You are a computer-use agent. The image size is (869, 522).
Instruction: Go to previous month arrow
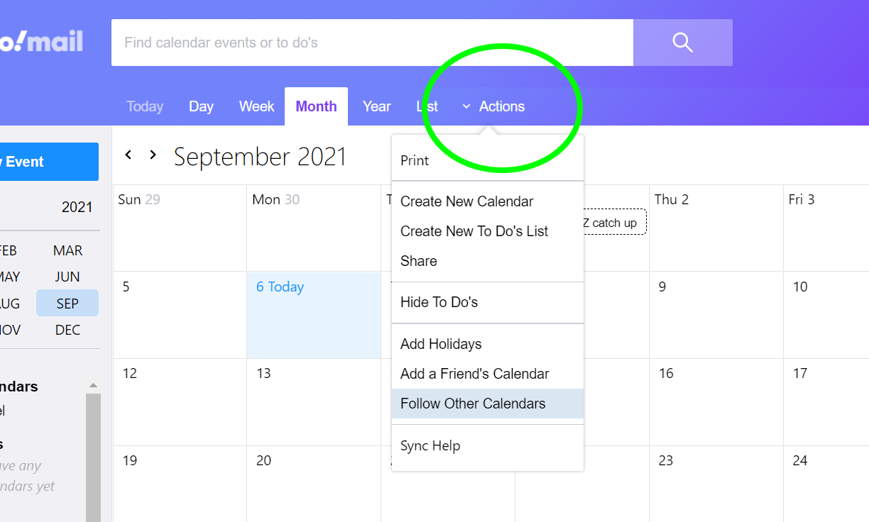pyautogui.click(x=129, y=155)
